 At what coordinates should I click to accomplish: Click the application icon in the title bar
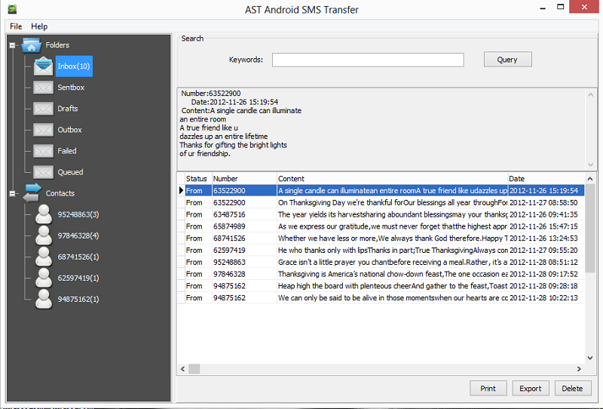point(12,9)
